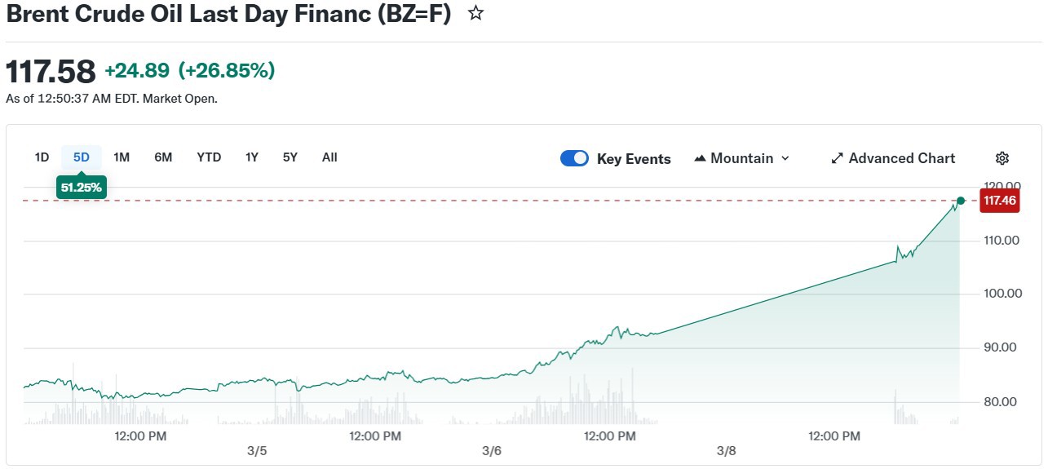Select the 1D time range tab
1048x469 pixels.
[x=42, y=157]
